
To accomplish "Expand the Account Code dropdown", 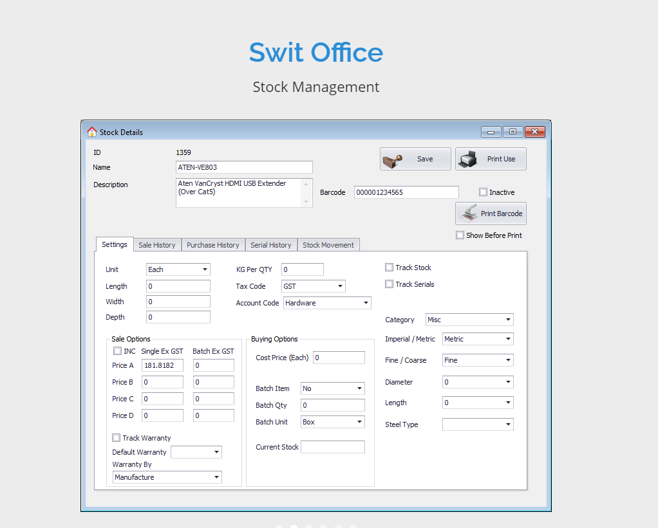I will [x=365, y=303].
